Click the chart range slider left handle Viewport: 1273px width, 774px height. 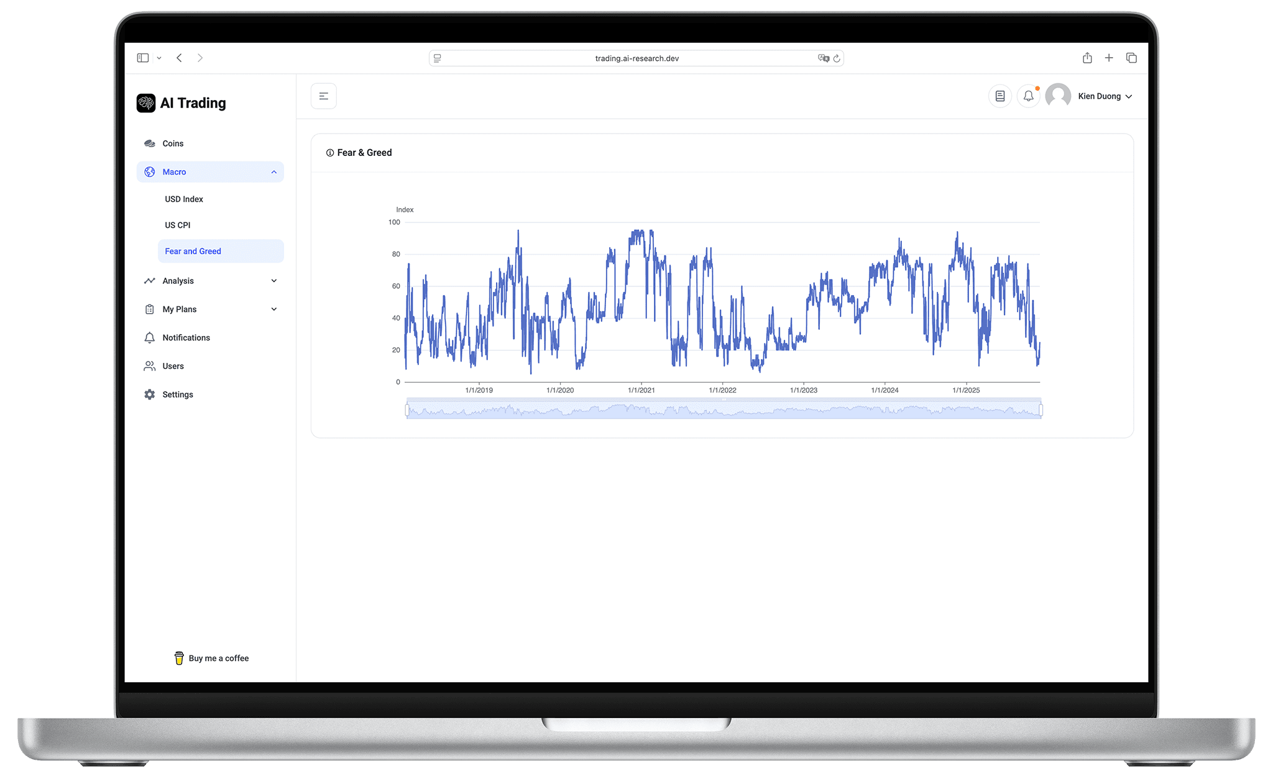pos(407,410)
